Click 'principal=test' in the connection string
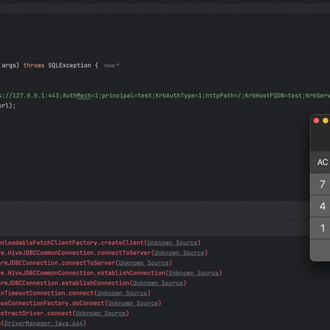The image size is (330, 330). [126, 96]
